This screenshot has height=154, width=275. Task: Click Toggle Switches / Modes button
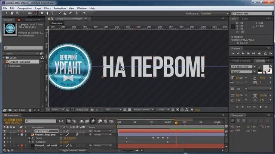(x=73, y=150)
